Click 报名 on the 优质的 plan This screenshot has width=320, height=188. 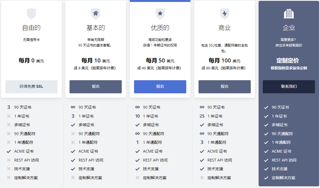tap(160, 87)
